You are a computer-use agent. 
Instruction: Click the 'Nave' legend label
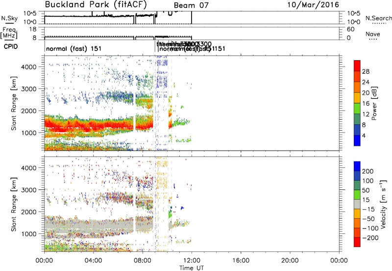tap(373, 34)
